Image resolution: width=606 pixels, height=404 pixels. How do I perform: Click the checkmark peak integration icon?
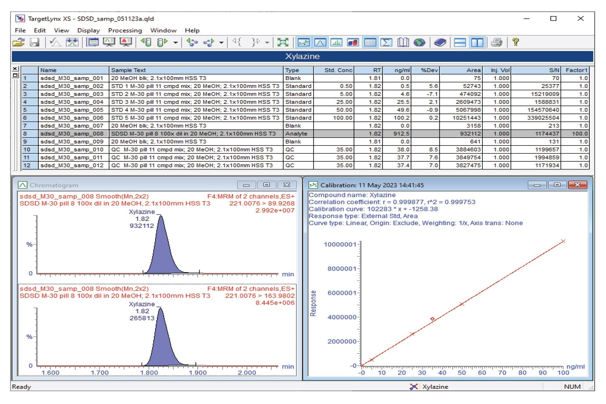pyautogui.click(x=55, y=42)
